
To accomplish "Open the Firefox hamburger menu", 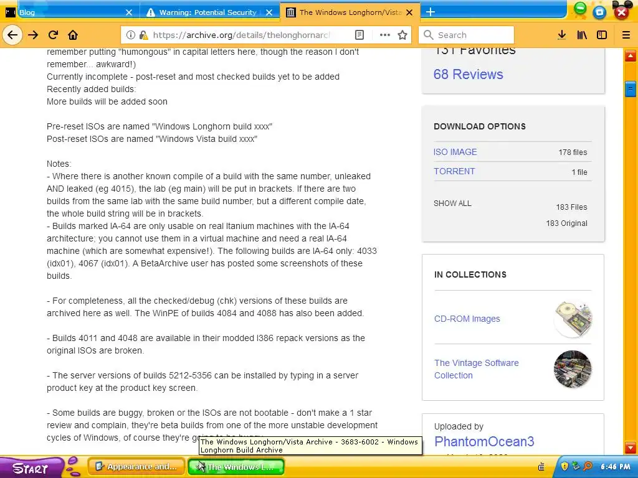I will [626, 35].
